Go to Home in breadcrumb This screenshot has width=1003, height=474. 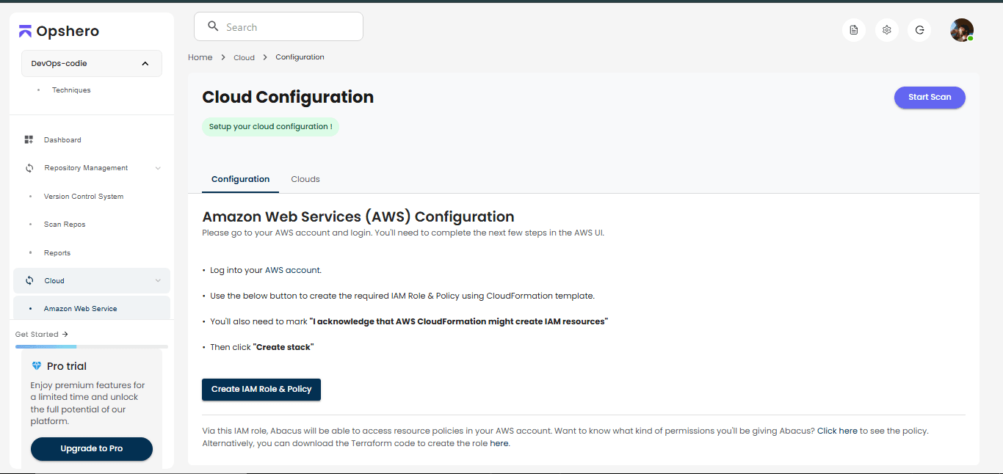click(x=200, y=57)
